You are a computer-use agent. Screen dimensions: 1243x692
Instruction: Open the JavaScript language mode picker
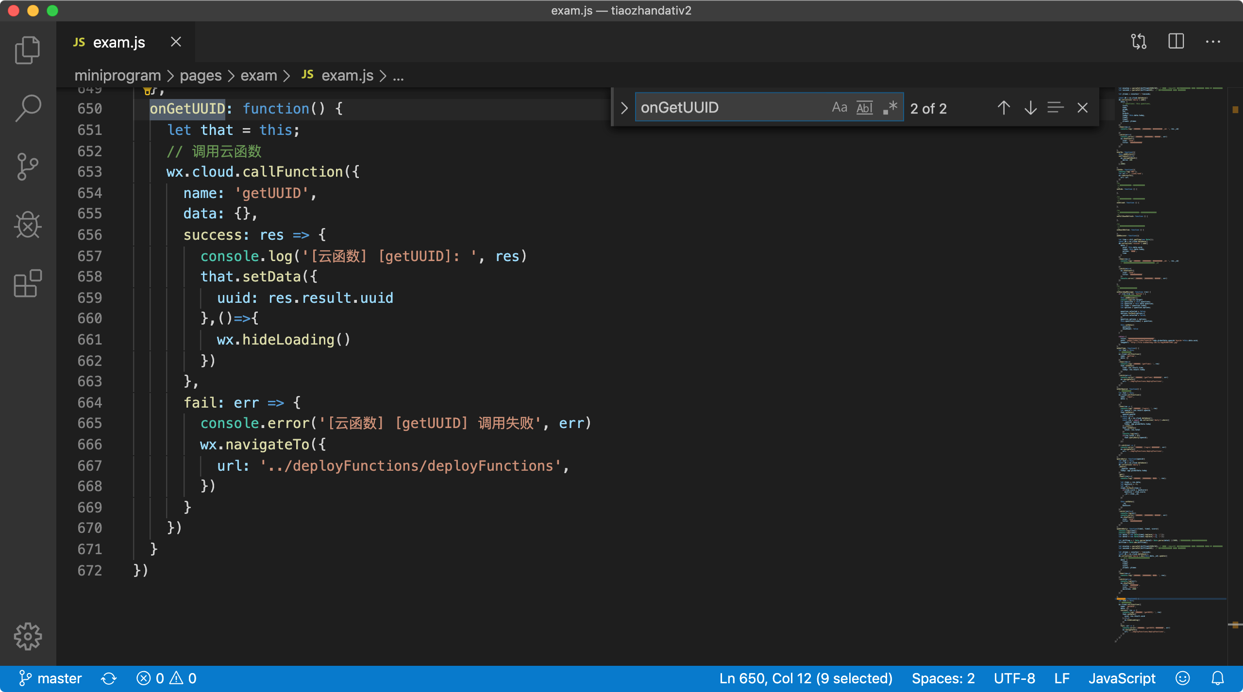tap(1122, 678)
